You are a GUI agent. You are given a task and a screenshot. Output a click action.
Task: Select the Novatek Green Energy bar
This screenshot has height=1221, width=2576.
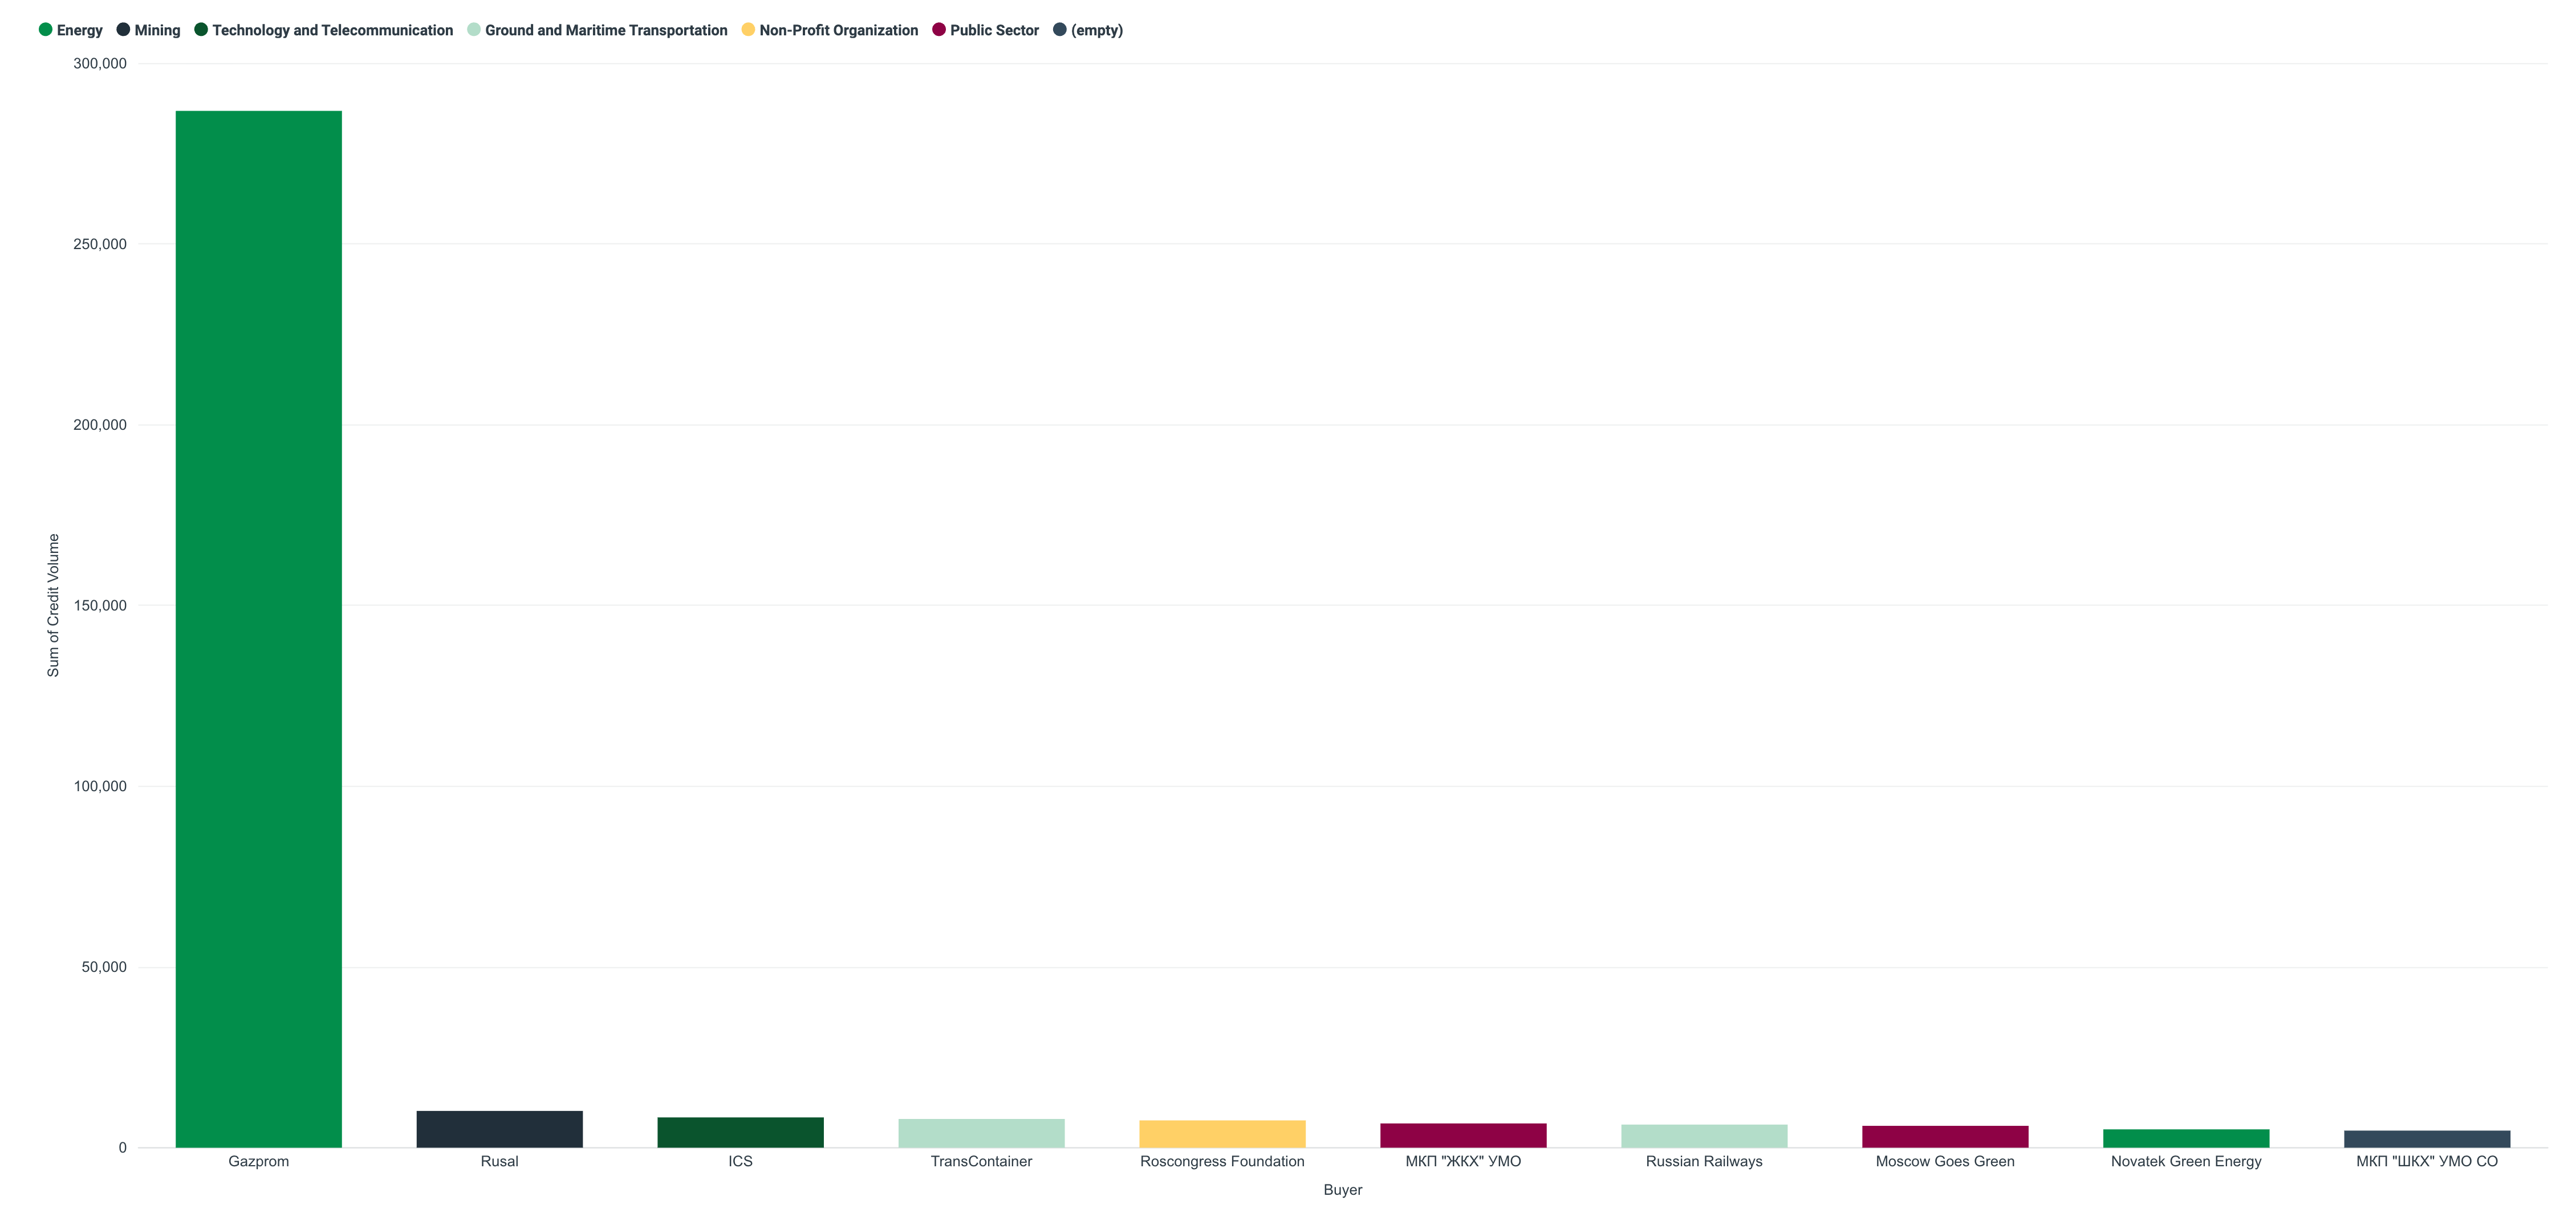(2186, 1138)
